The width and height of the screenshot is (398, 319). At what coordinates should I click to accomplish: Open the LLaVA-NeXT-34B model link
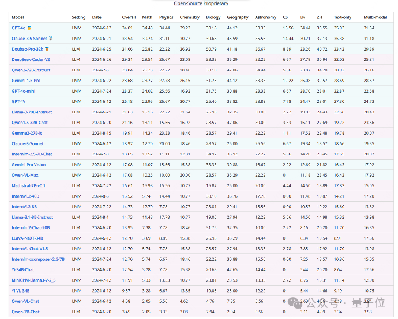(27, 238)
